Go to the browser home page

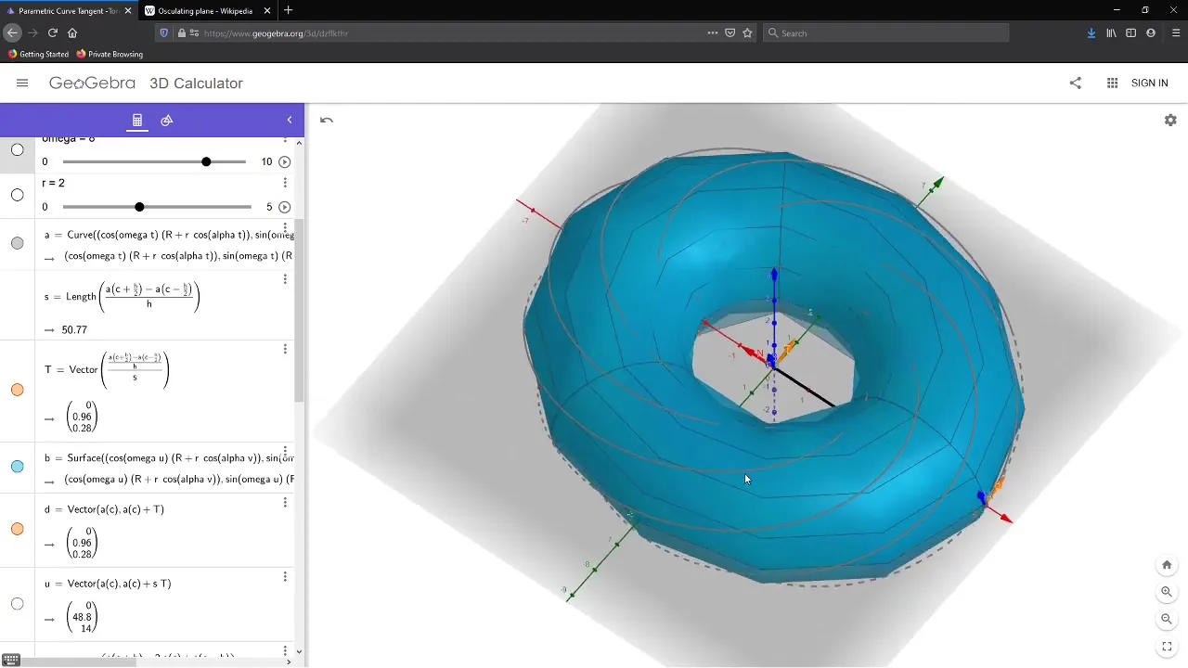tap(72, 32)
